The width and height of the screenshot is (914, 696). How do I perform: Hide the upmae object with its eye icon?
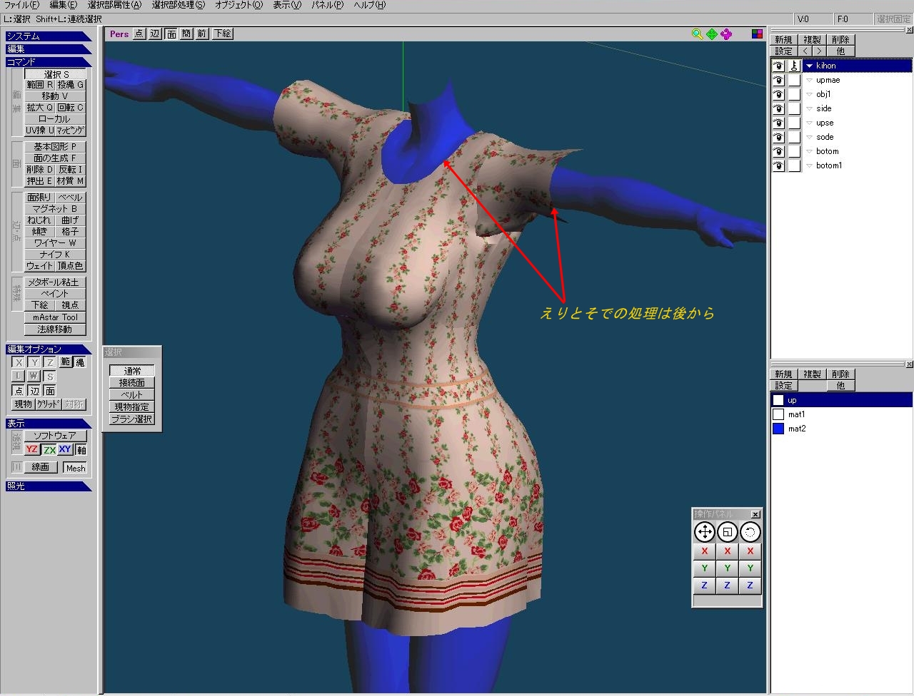pos(778,80)
